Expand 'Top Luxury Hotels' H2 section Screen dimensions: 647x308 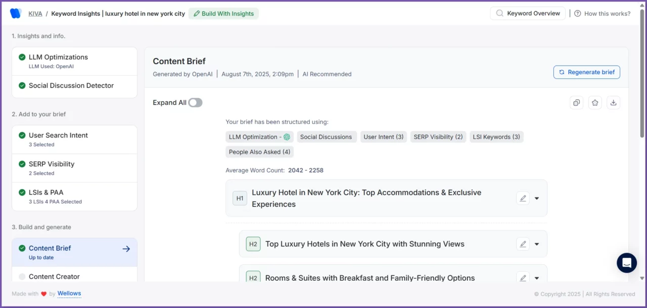(x=537, y=244)
